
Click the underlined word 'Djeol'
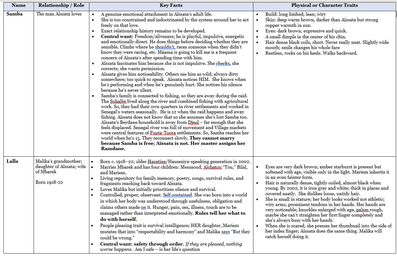coord(193,122)
